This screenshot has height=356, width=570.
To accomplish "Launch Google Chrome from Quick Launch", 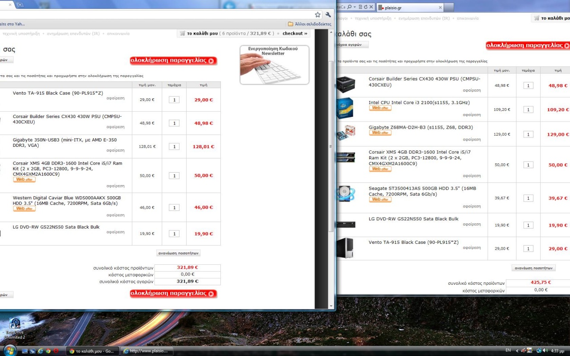I will 48,351.
